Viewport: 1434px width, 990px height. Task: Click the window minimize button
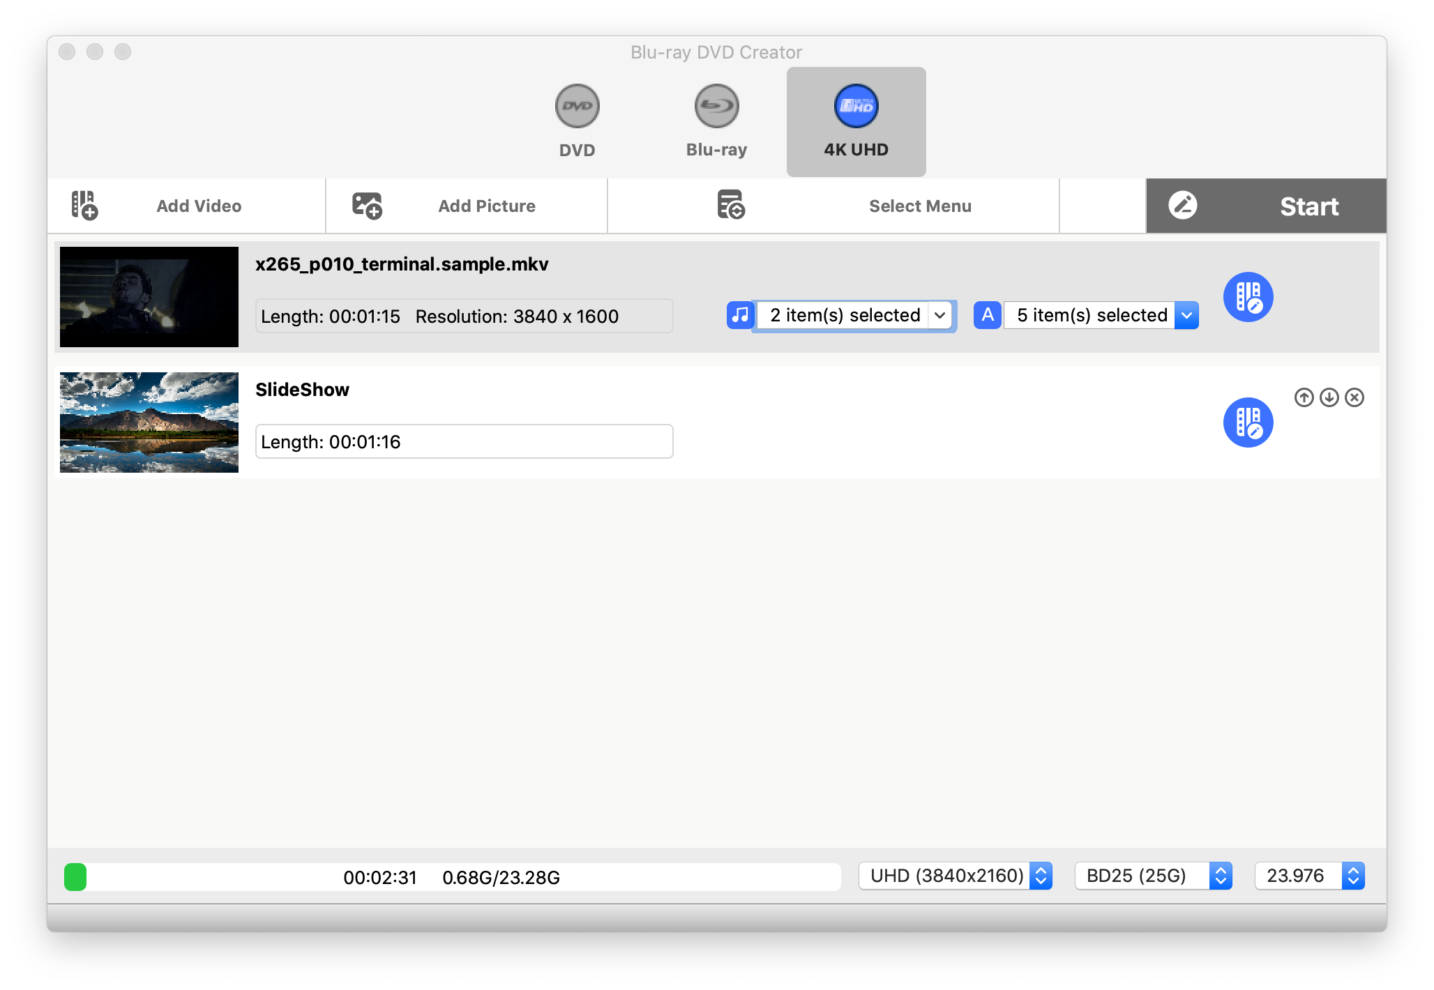95,52
